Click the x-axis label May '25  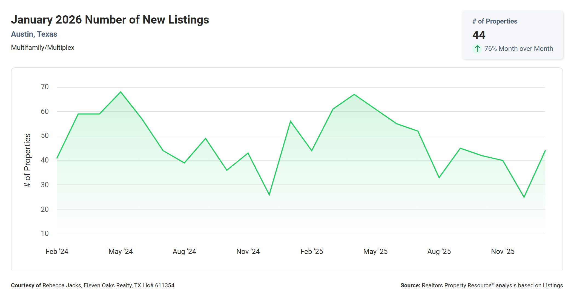point(375,251)
